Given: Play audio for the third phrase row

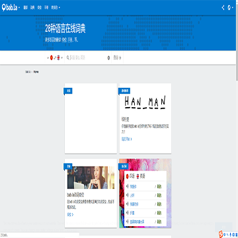Looking at the screenshot, I should (128, 204).
